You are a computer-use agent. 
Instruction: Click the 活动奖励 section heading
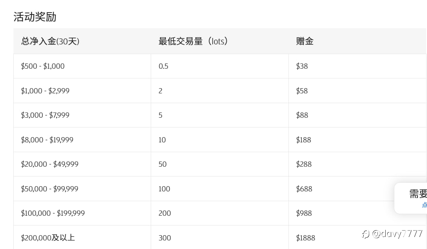click(35, 17)
